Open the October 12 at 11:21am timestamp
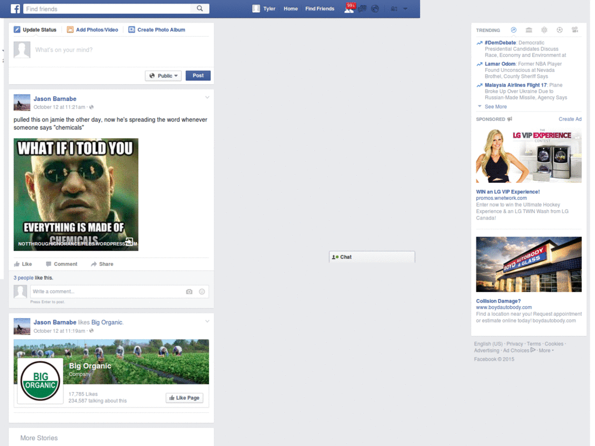 (59, 107)
